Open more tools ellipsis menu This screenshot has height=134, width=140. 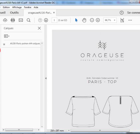[x=130, y=20]
